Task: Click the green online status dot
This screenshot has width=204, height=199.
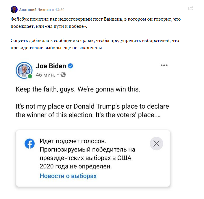Action: coord(30,76)
